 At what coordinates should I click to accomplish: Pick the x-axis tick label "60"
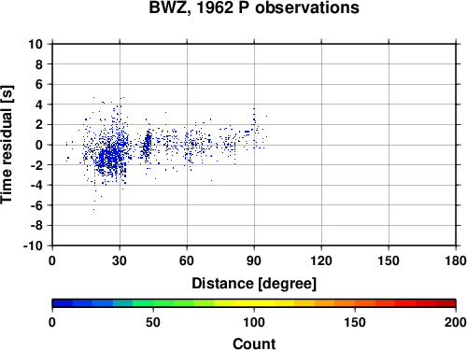point(187,260)
